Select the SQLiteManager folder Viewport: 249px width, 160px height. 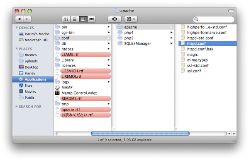click(145, 43)
